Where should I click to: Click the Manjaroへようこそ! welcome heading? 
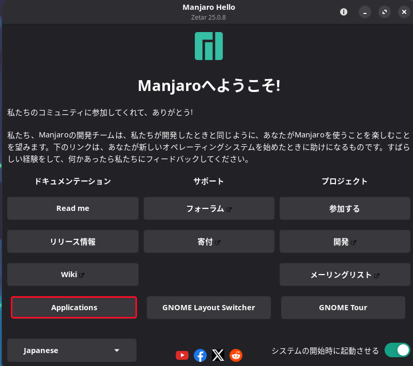[x=209, y=86]
